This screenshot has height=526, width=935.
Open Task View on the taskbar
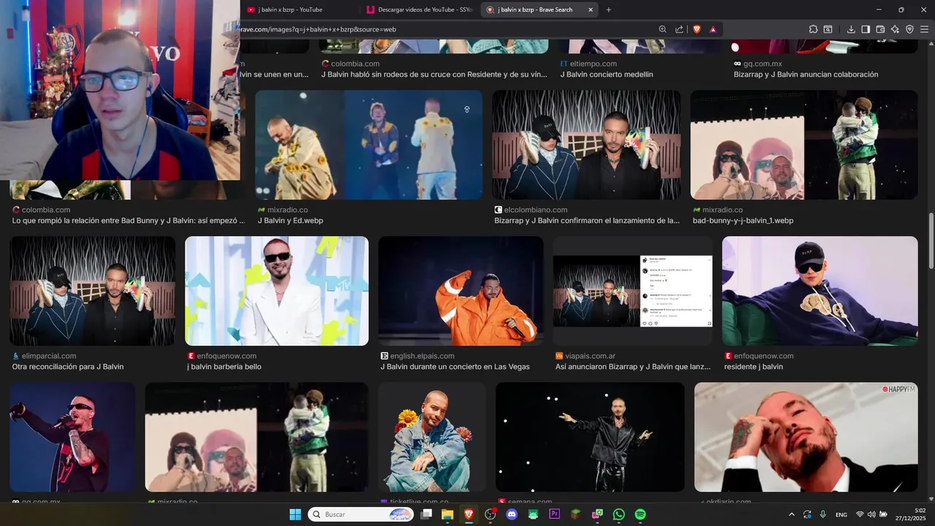pyautogui.click(x=427, y=514)
